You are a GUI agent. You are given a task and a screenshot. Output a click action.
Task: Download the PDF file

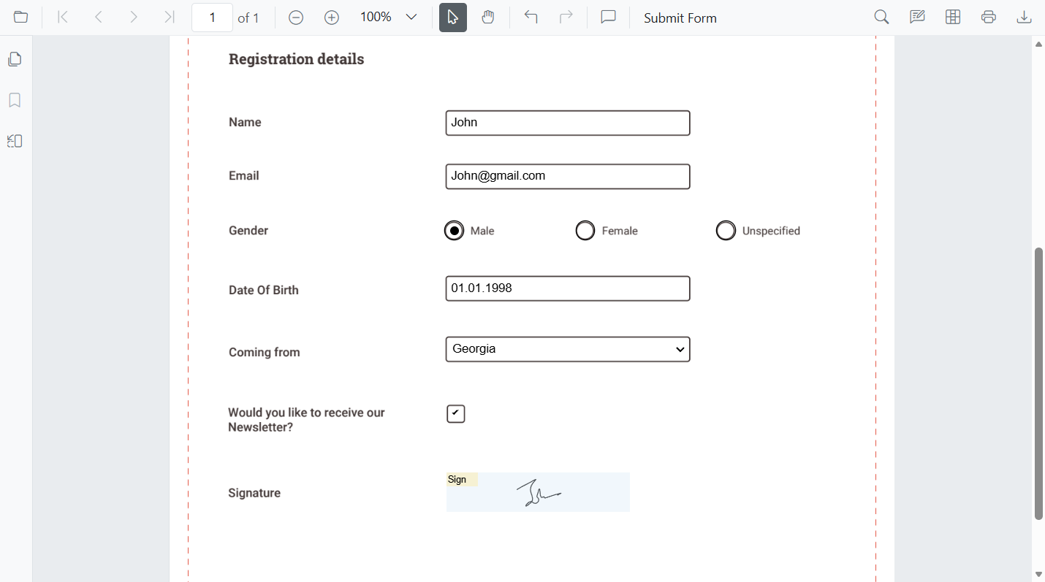(1025, 18)
